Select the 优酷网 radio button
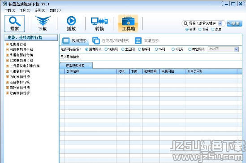This screenshot has width=246, height=163. coord(106,49)
